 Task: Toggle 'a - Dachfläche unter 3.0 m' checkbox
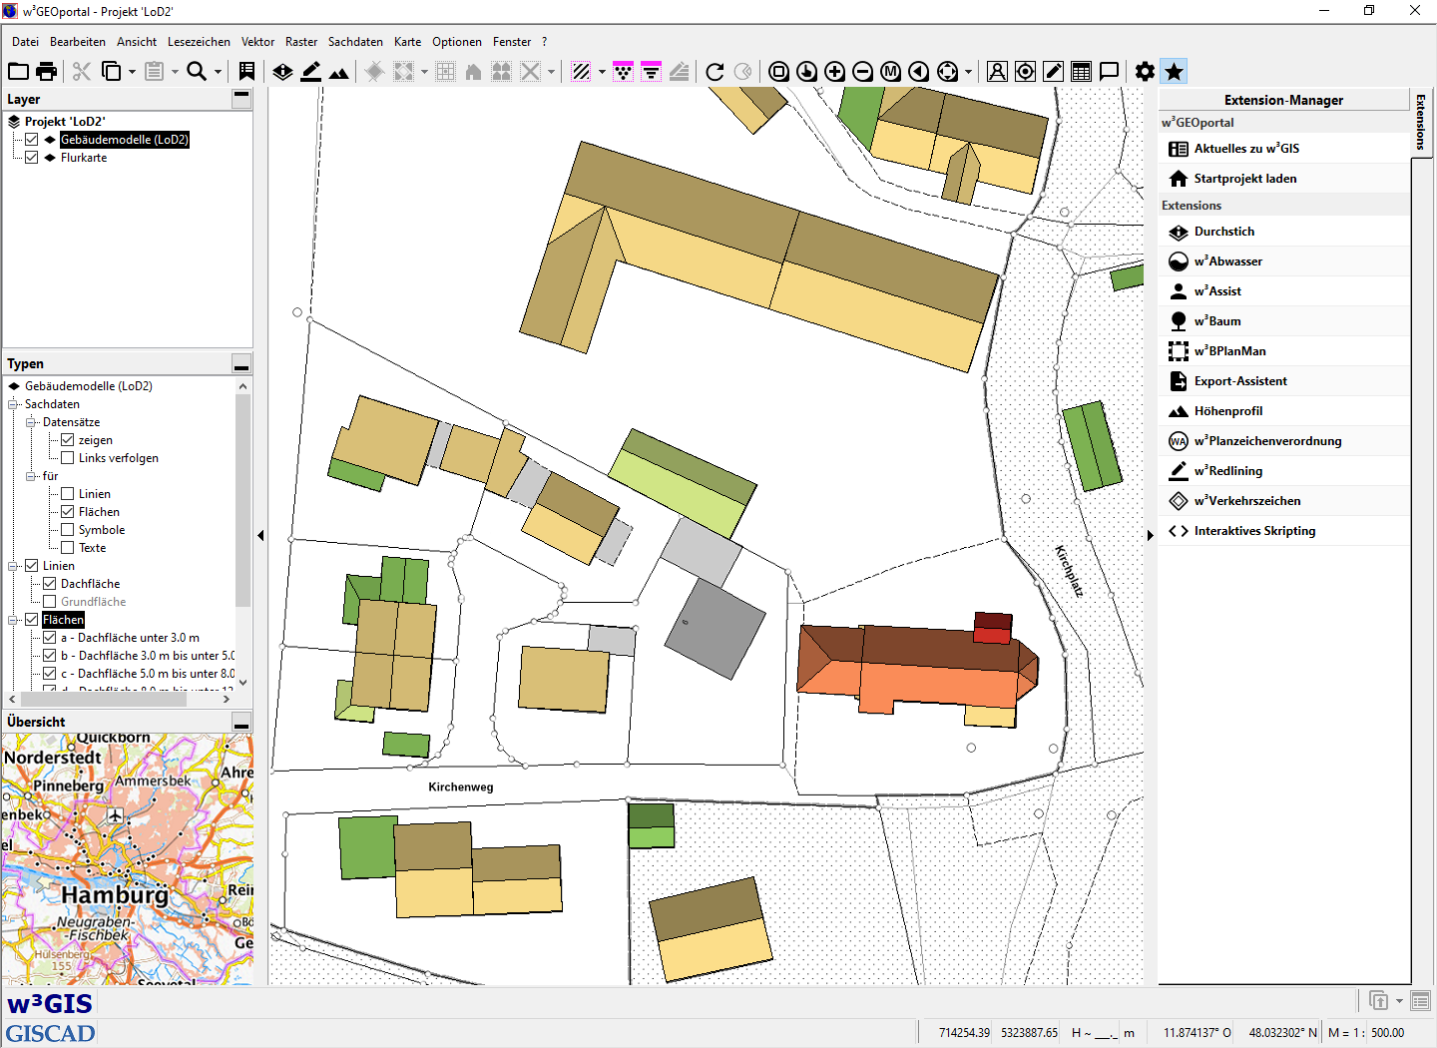50,638
